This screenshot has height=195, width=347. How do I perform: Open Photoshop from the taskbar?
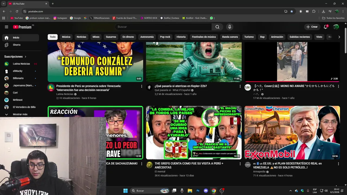tap(198, 191)
